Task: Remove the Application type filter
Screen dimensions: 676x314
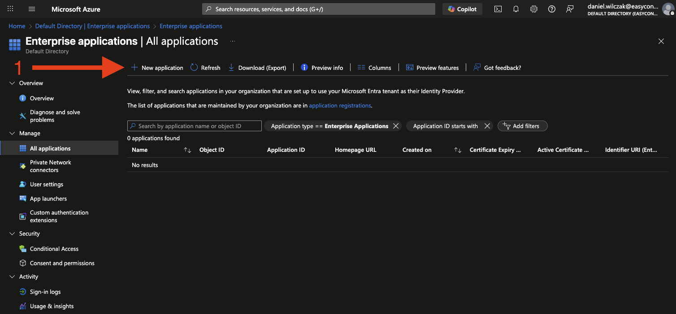Action: pyautogui.click(x=396, y=126)
